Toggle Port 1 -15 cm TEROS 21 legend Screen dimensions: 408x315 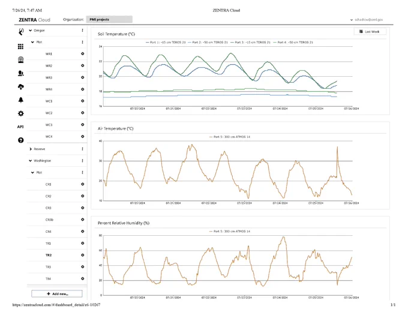pyautogui.click(x=166, y=42)
